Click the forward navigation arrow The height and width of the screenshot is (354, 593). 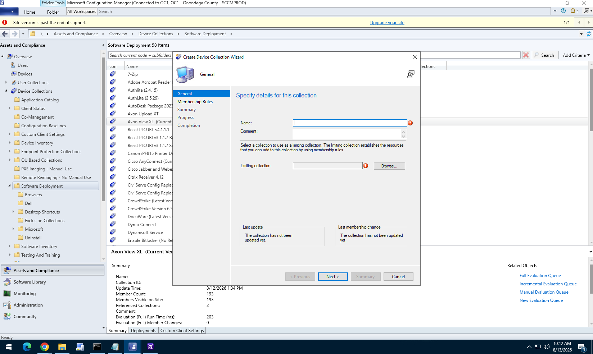tap(14, 34)
